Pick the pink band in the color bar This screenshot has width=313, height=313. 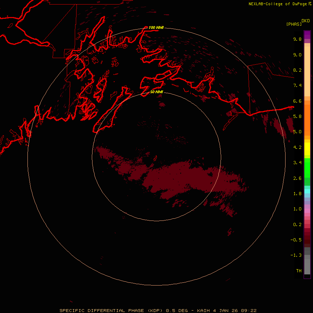click(x=307, y=211)
